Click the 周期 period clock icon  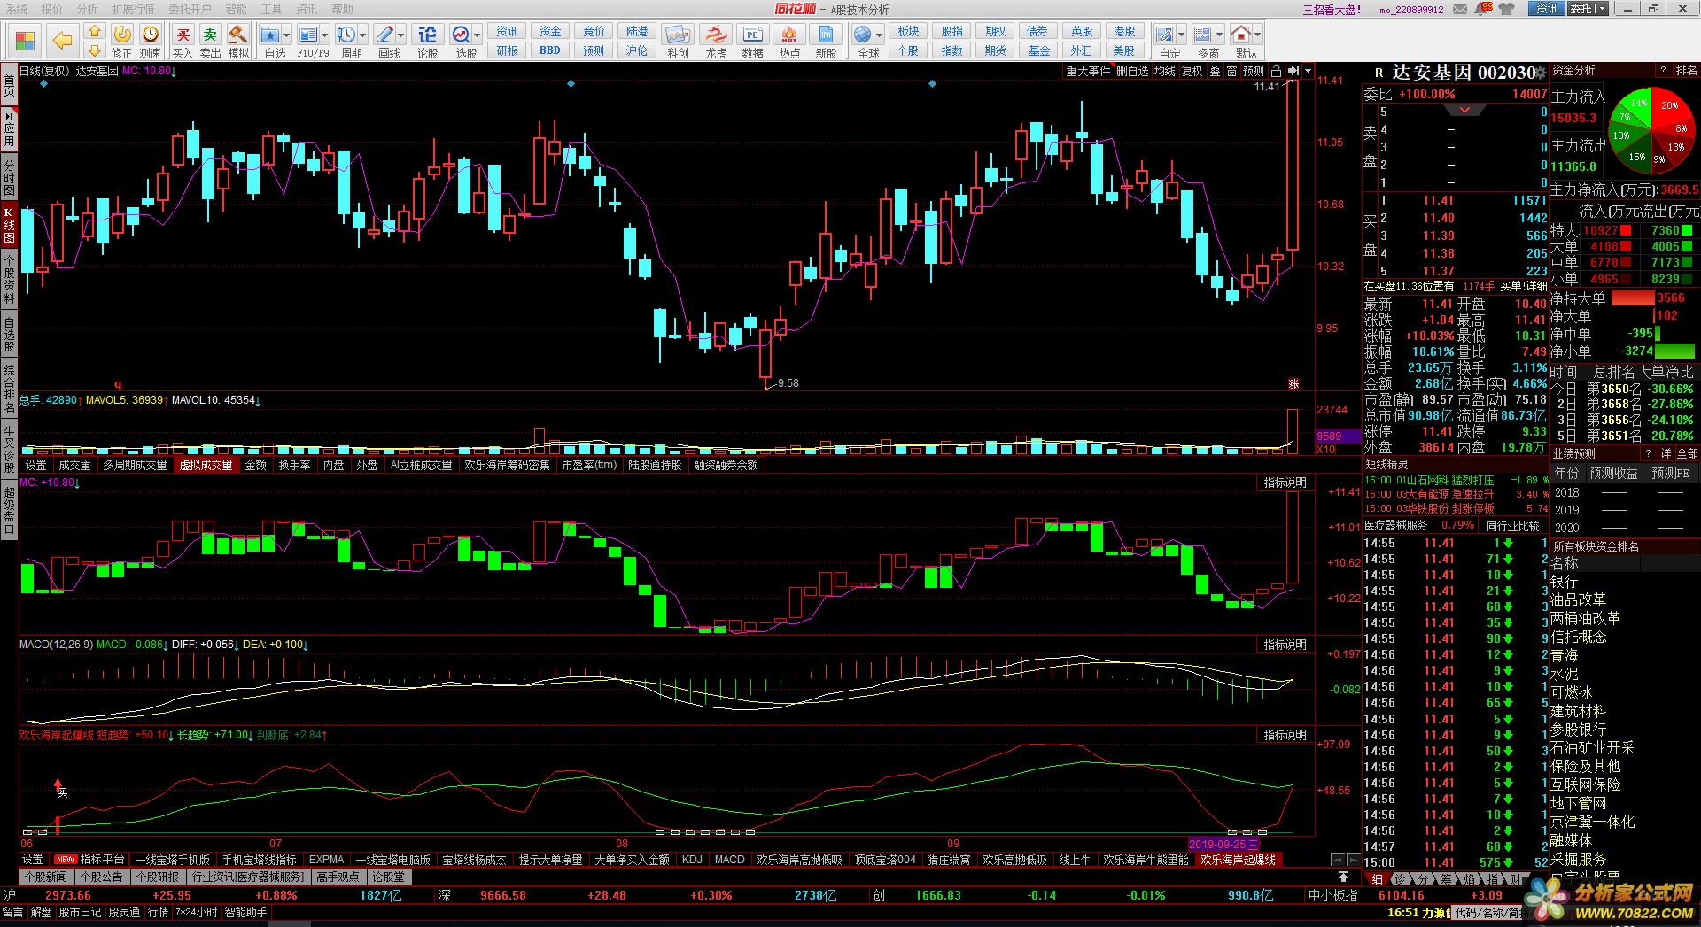[x=346, y=35]
